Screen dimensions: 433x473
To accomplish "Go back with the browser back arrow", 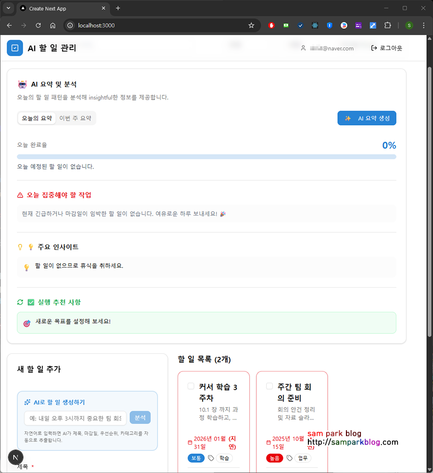I will pos(9,26).
